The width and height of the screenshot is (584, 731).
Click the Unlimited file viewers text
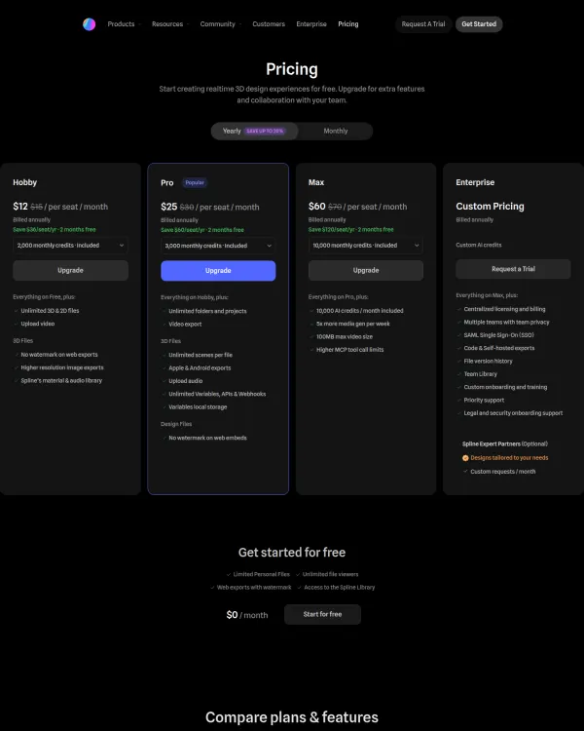click(x=330, y=574)
